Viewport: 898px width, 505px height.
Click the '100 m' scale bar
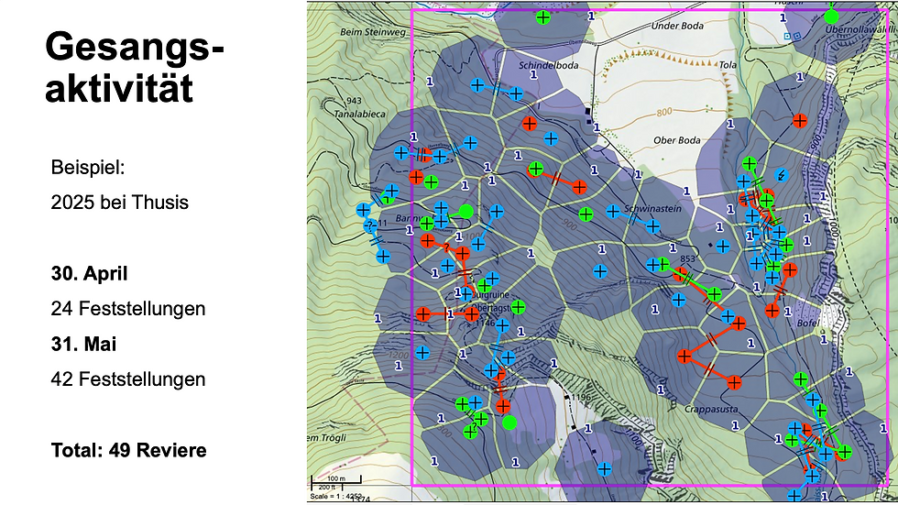(336, 478)
